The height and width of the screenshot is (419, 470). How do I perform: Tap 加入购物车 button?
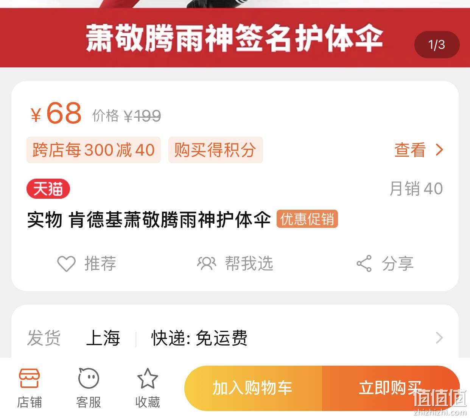pos(253,388)
